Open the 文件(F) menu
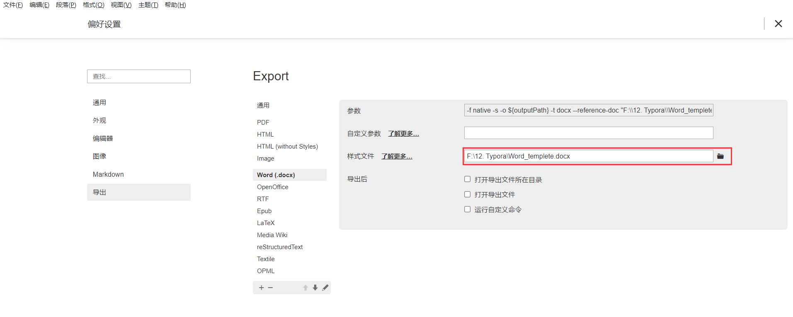The width and height of the screenshot is (793, 317). (13, 5)
